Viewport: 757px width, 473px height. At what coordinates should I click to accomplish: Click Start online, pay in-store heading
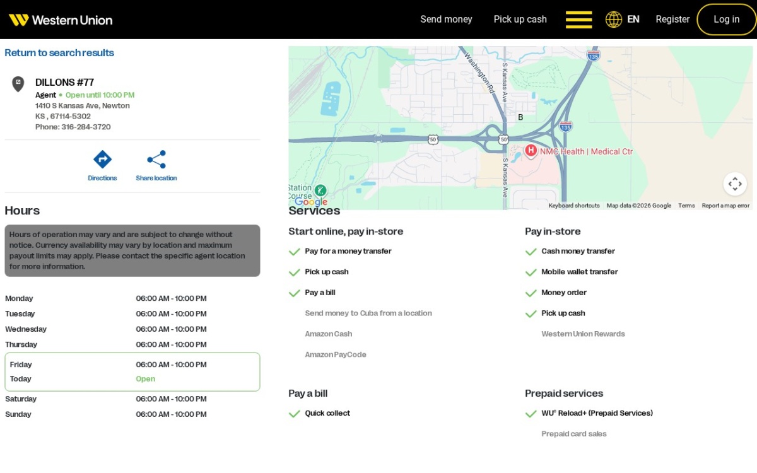346,231
